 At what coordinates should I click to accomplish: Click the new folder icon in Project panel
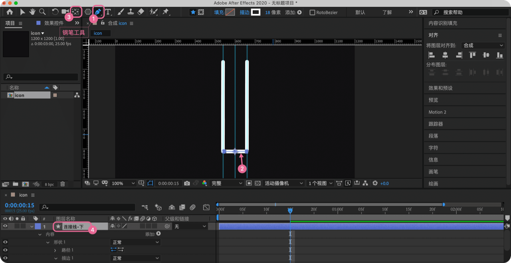(x=15, y=184)
